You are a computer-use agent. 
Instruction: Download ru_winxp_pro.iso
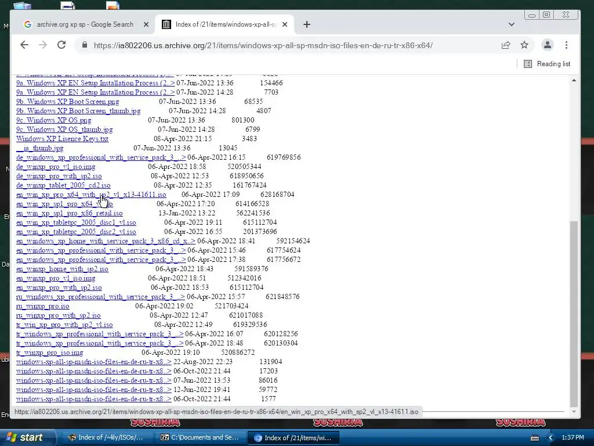(x=43, y=306)
